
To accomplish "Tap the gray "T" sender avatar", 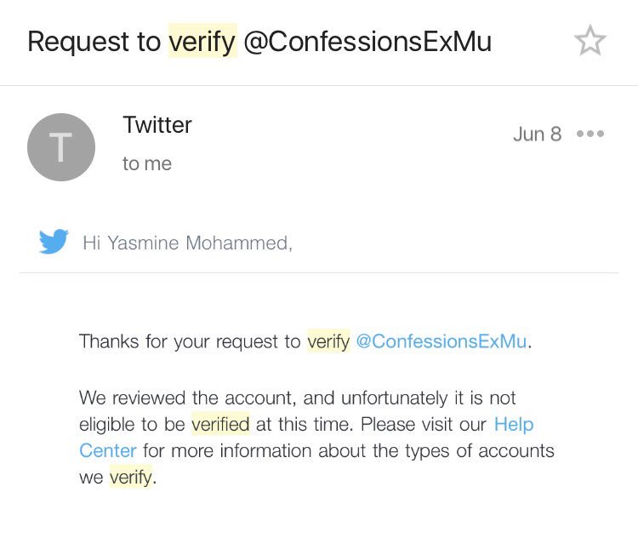I will pyautogui.click(x=61, y=147).
